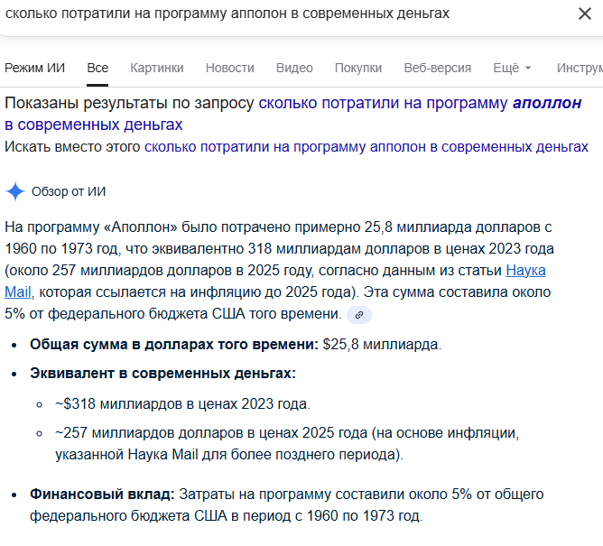Show Видео search results
Screen dimensions: 603x546
[x=294, y=68]
